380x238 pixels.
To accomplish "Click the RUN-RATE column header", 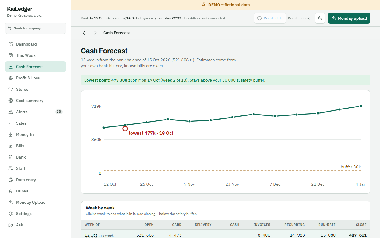I will tap(327, 225).
